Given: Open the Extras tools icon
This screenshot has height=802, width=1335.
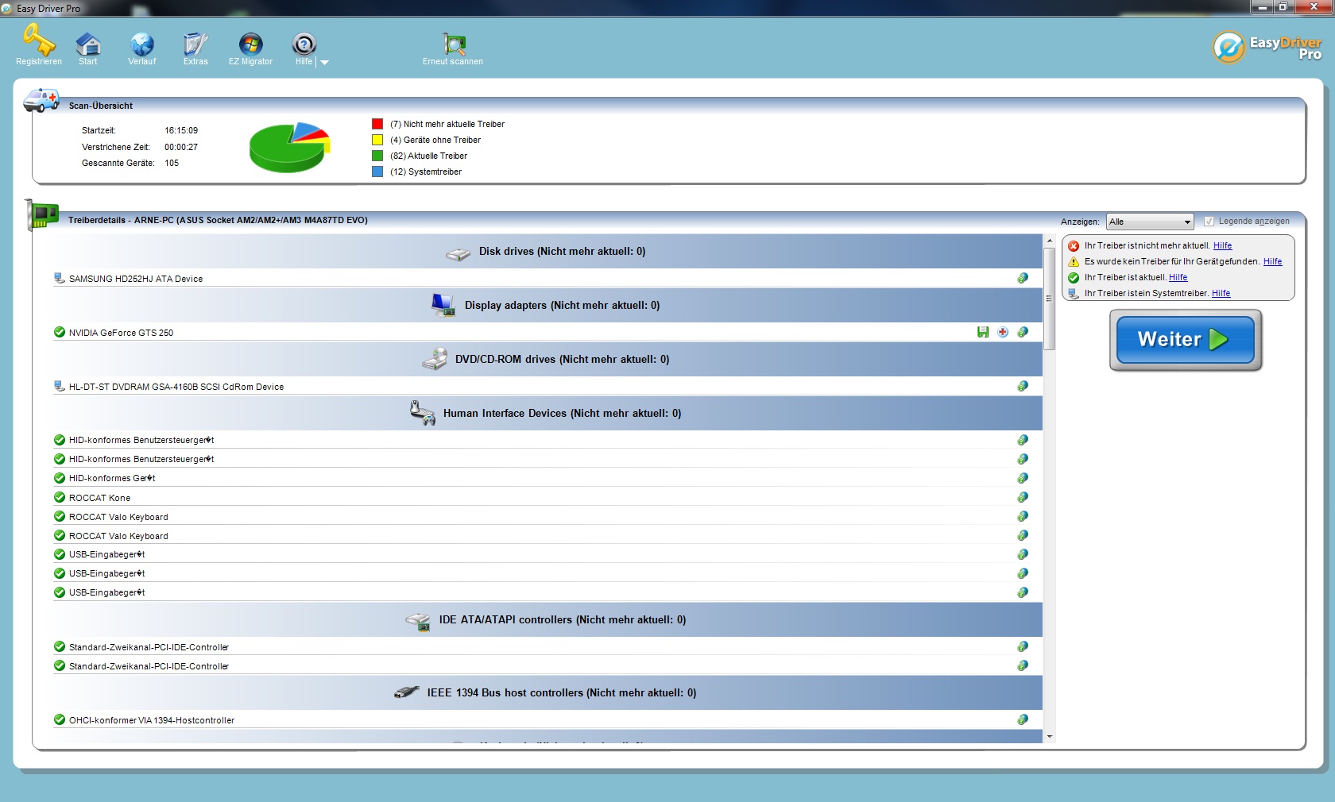Looking at the screenshot, I should [x=195, y=44].
